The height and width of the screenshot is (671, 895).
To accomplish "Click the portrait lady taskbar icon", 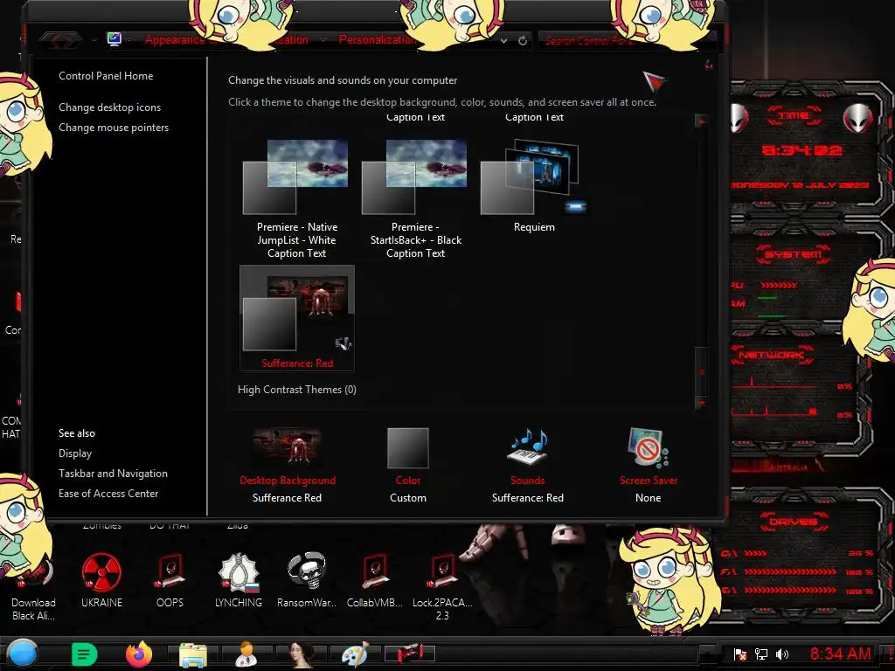I will click(301, 654).
